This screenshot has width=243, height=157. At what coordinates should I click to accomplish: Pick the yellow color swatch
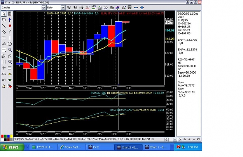(11, 136)
